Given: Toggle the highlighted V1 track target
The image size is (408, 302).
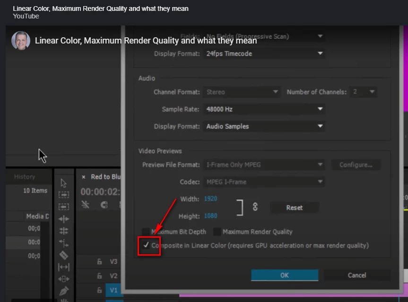Looking at the screenshot, I should click(113, 290).
